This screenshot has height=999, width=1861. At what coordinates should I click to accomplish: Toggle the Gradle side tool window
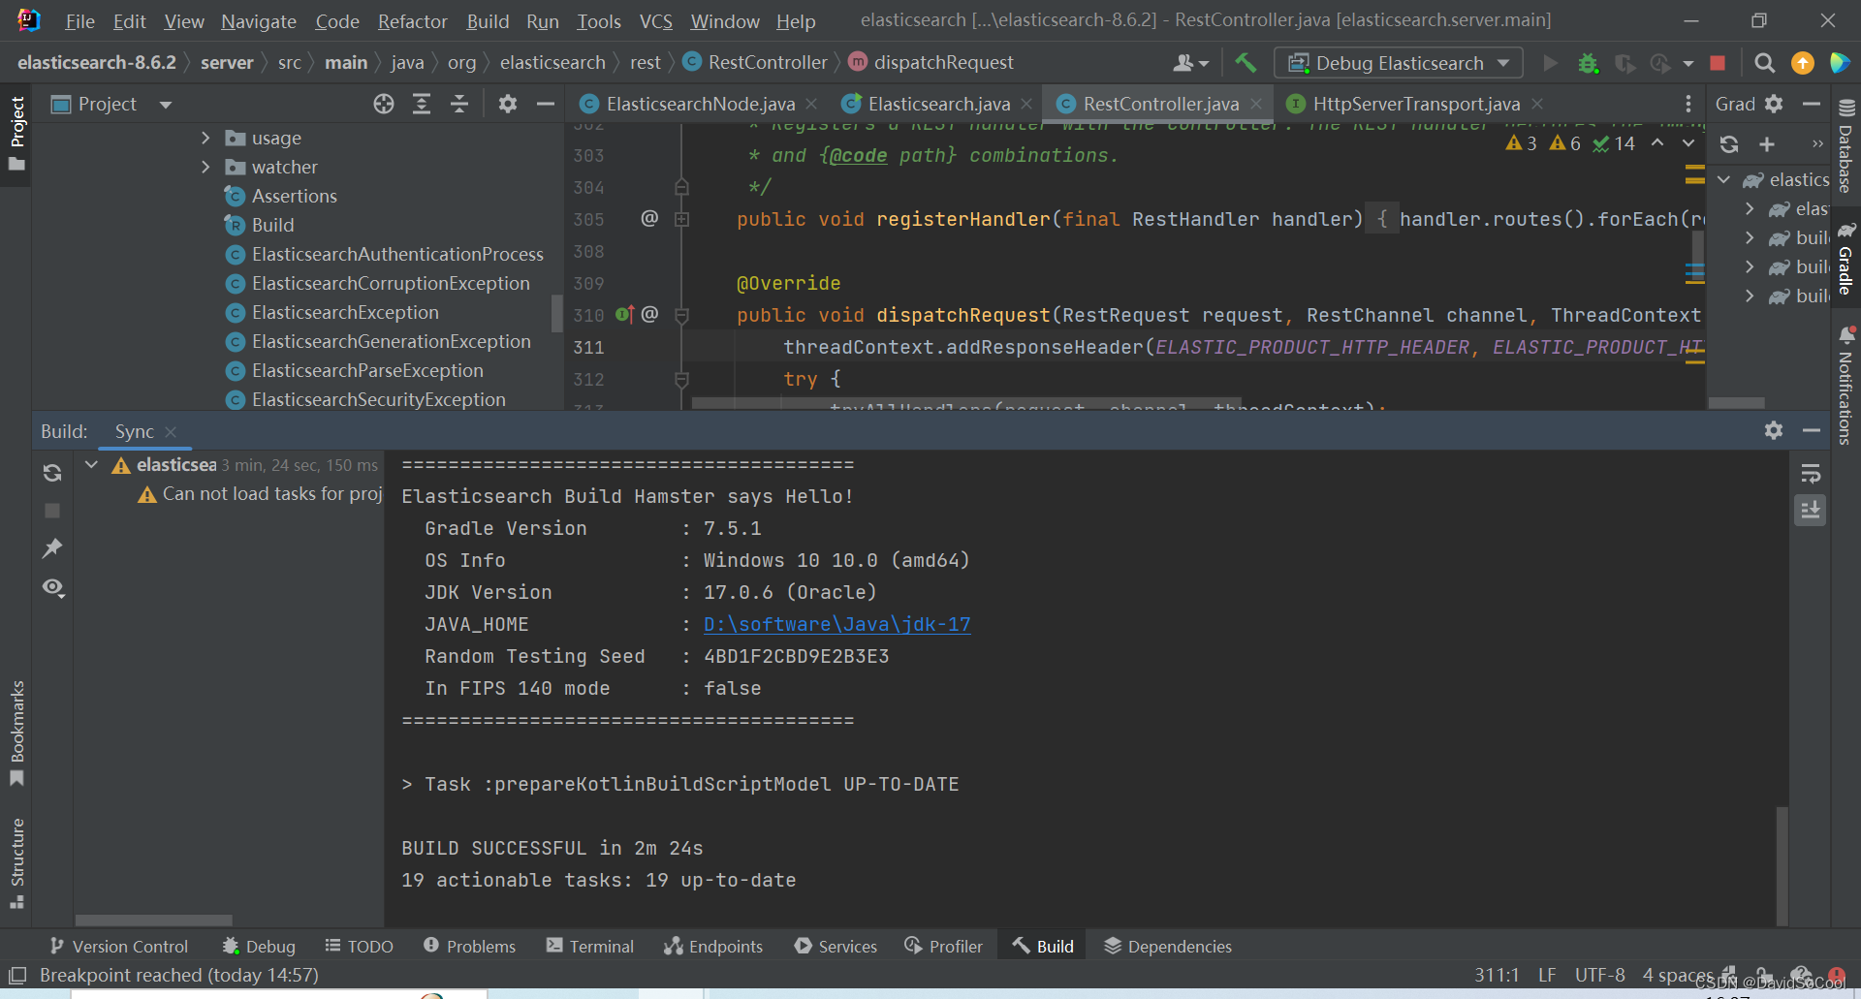pos(1845,258)
